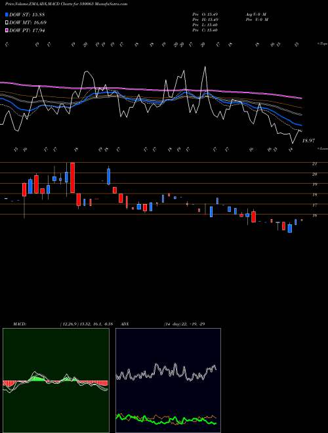
Task: Click the 21 price axis label
Action: coord(314,164)
